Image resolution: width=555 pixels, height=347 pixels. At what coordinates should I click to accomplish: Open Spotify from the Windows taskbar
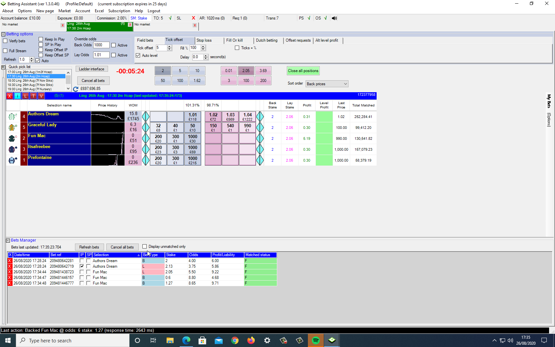click(316, 340)
